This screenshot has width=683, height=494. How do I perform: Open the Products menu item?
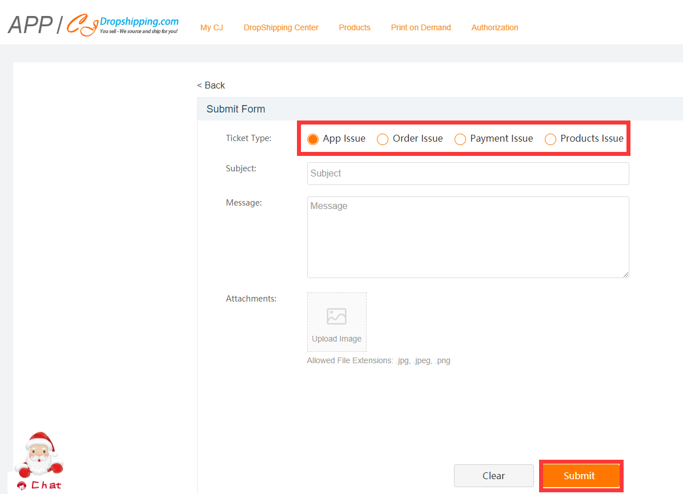point(355,27)
